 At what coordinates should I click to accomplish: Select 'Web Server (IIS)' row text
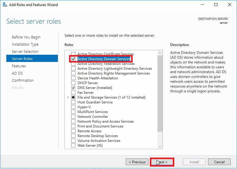[90, 146]
